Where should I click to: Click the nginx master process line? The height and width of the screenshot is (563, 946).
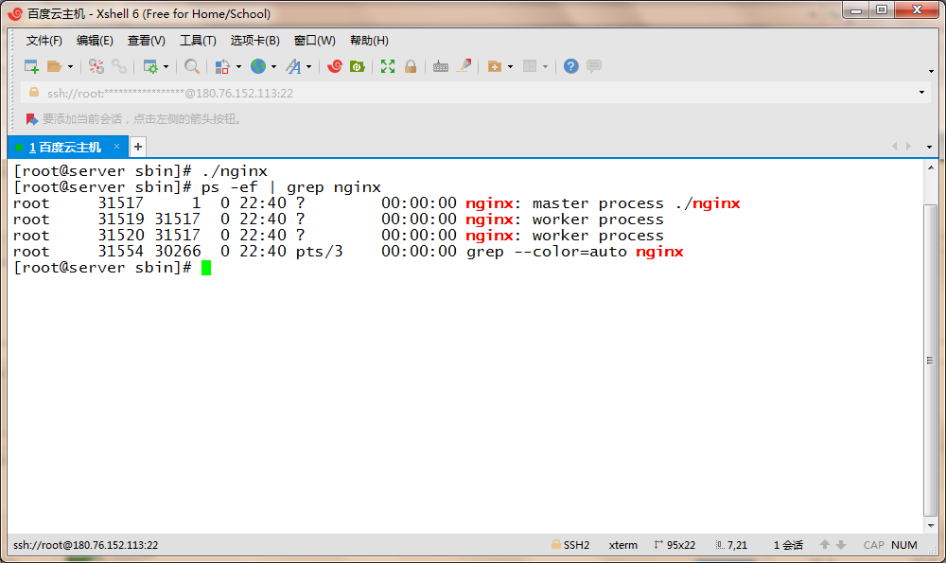(377, 203)
